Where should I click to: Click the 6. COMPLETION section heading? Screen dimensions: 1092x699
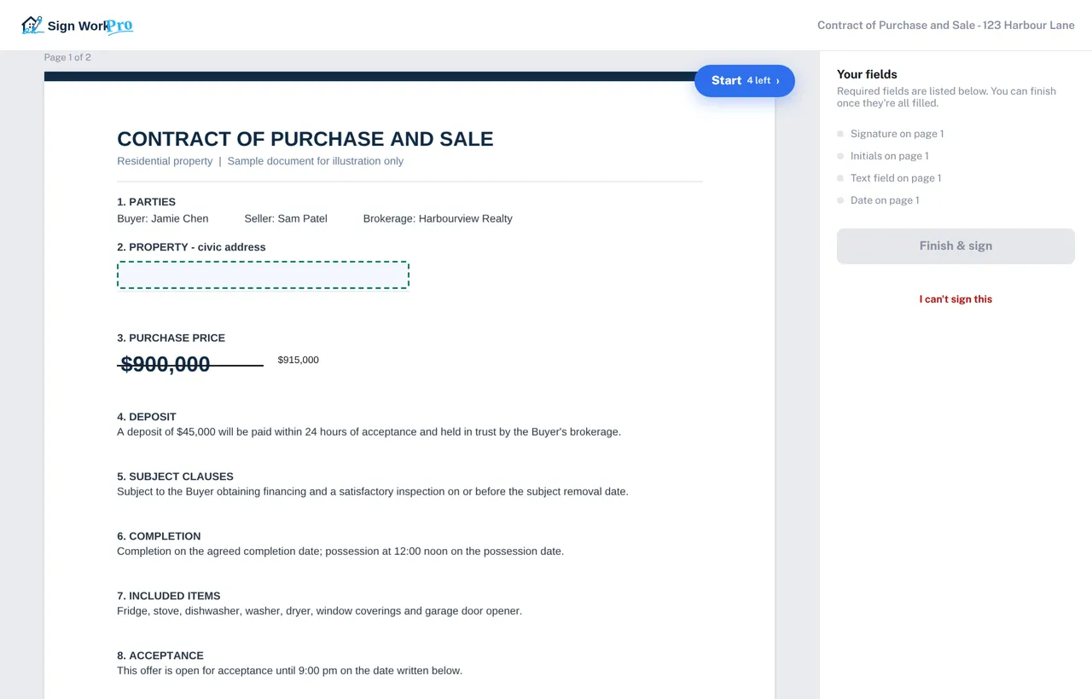pyautogui.click(x=159, y=536)
